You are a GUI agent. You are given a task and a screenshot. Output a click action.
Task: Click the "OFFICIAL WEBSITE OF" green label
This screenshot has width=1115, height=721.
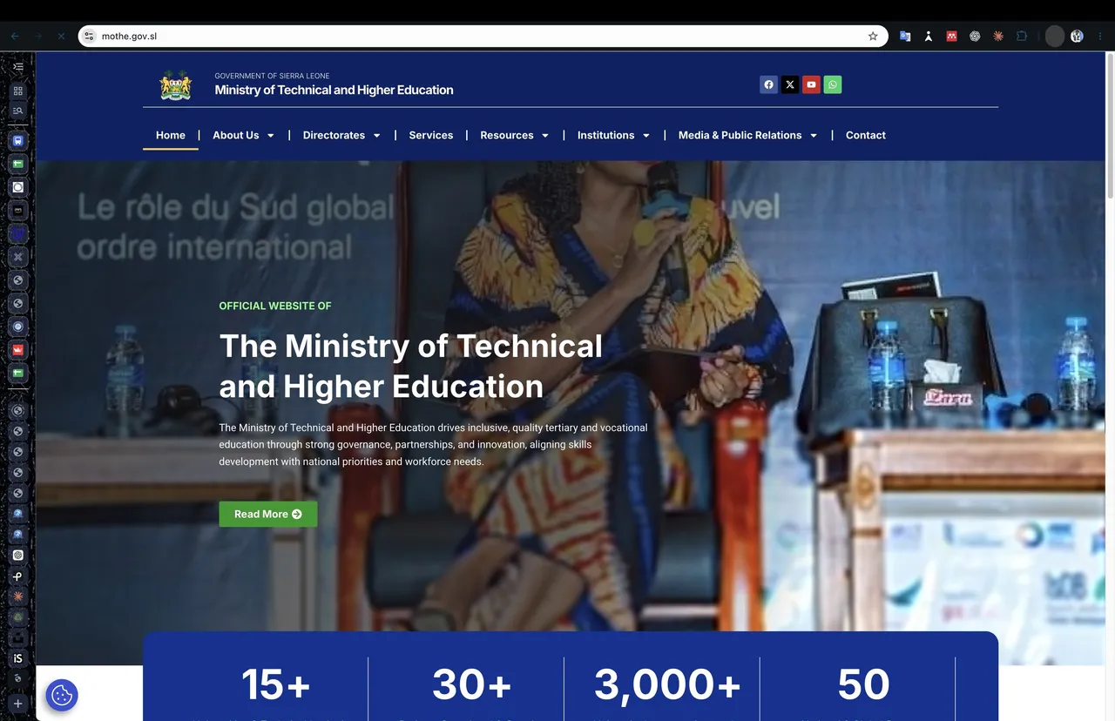[275, 306]
